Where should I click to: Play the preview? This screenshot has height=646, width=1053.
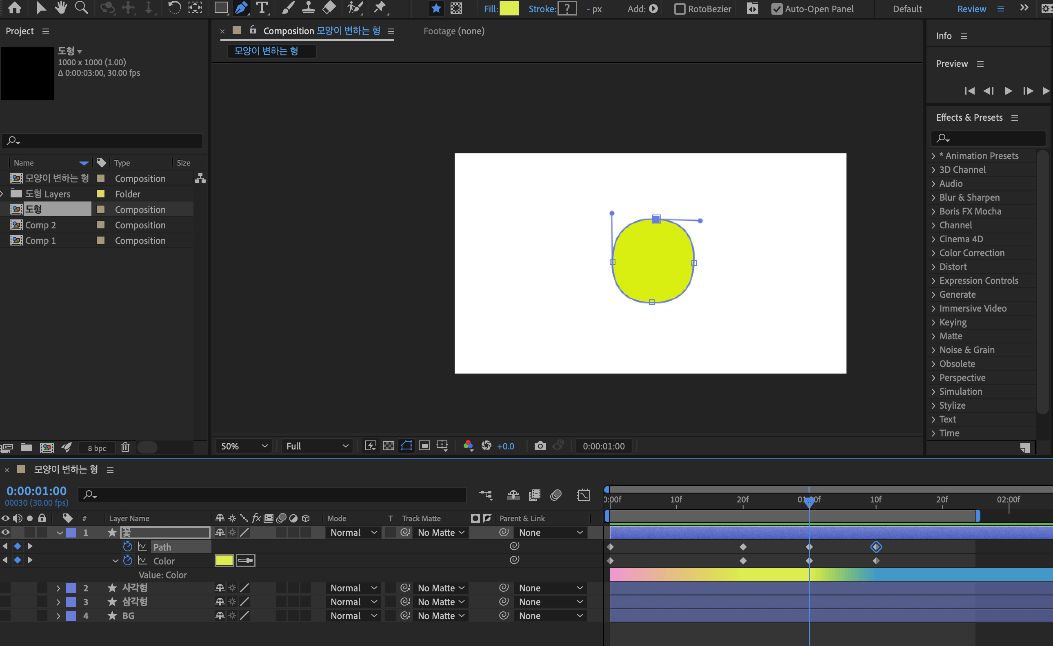[x=1008, y=91]
